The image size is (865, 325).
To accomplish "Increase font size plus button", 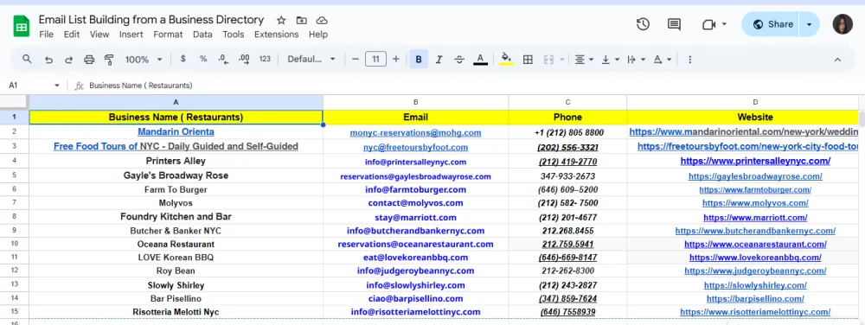I will 395,59.
